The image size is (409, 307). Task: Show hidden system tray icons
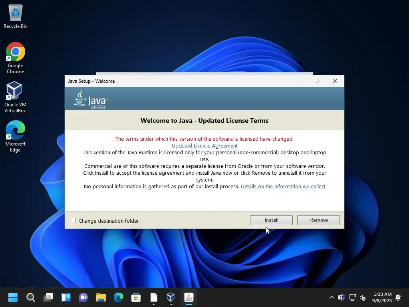click(332, 297)
